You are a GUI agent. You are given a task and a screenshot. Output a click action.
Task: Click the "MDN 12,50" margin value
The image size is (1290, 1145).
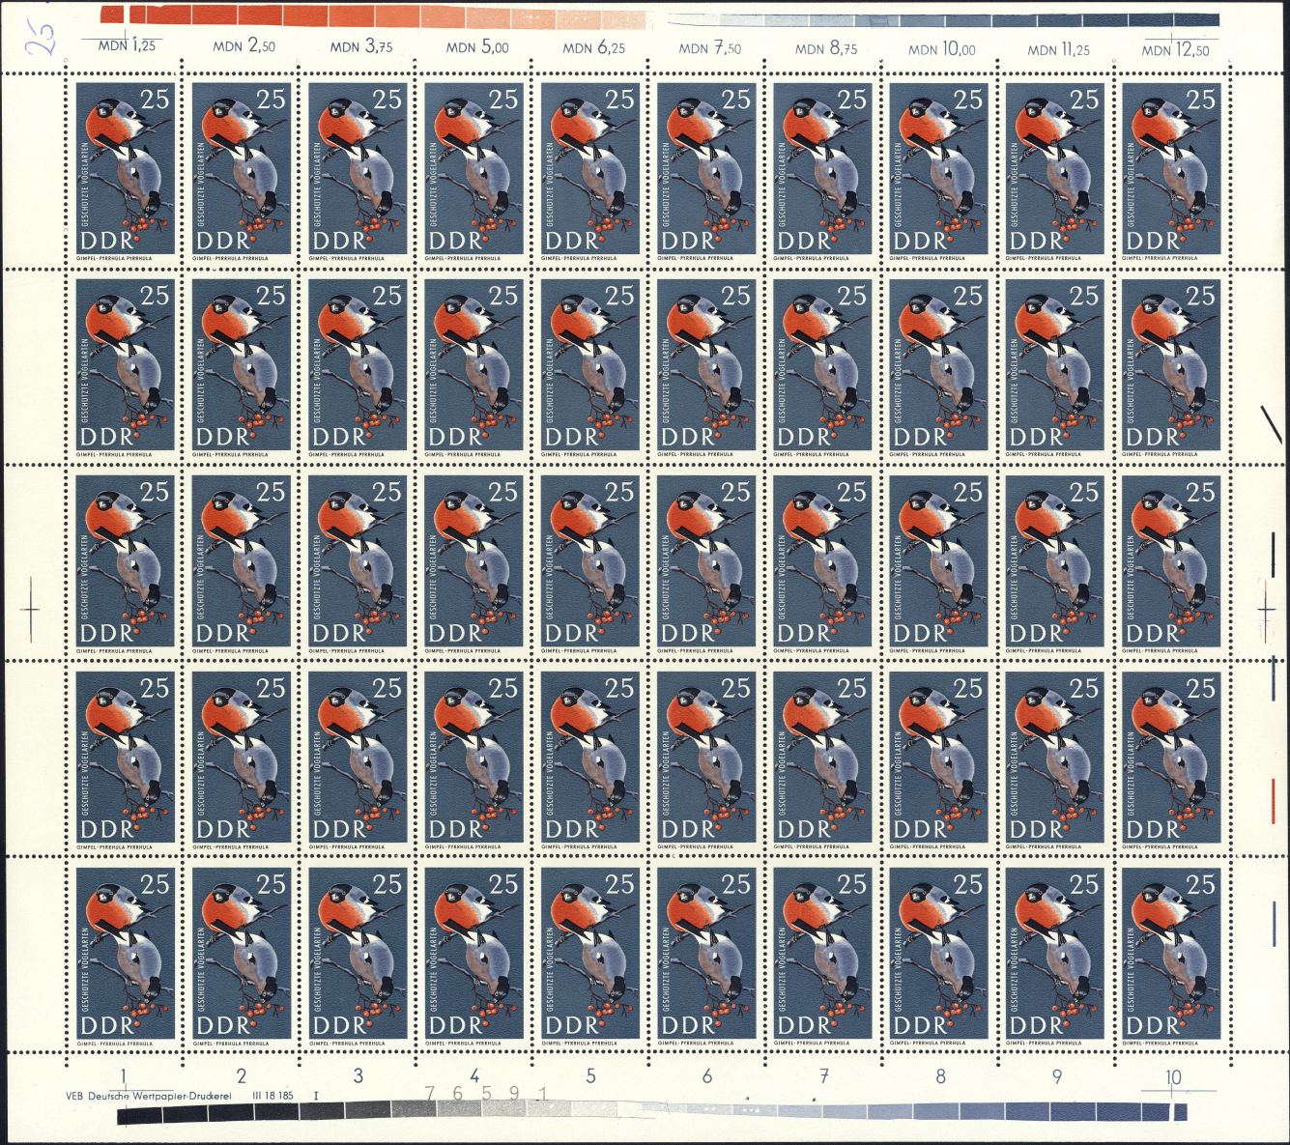click(x=1175, y=50)
